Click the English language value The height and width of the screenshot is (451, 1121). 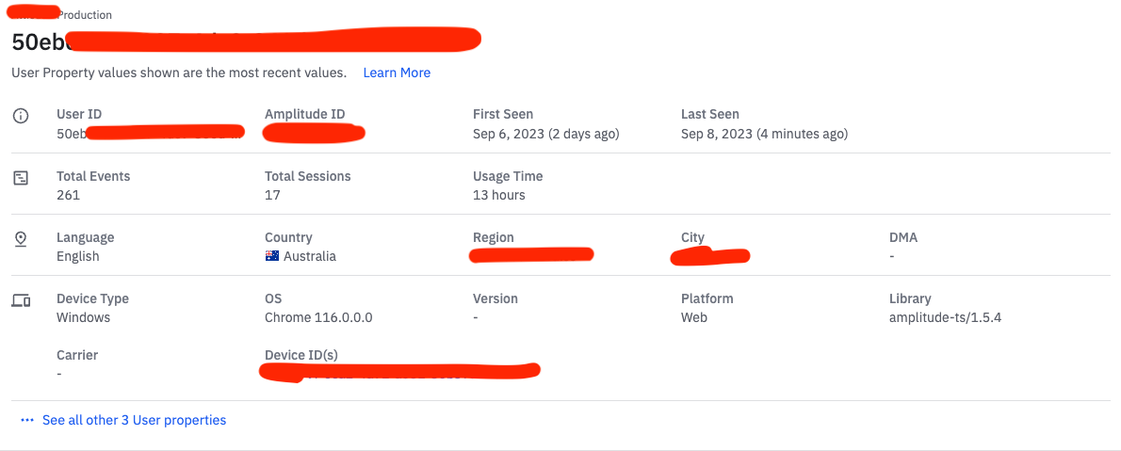78,256
